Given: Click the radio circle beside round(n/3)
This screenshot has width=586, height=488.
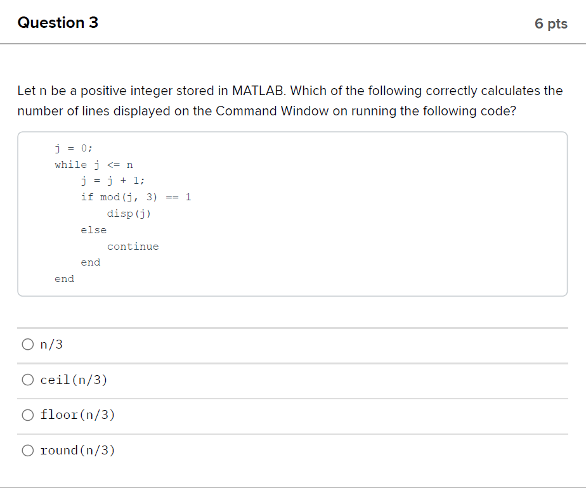Looking at the screenshot, I should coord(28,450).
